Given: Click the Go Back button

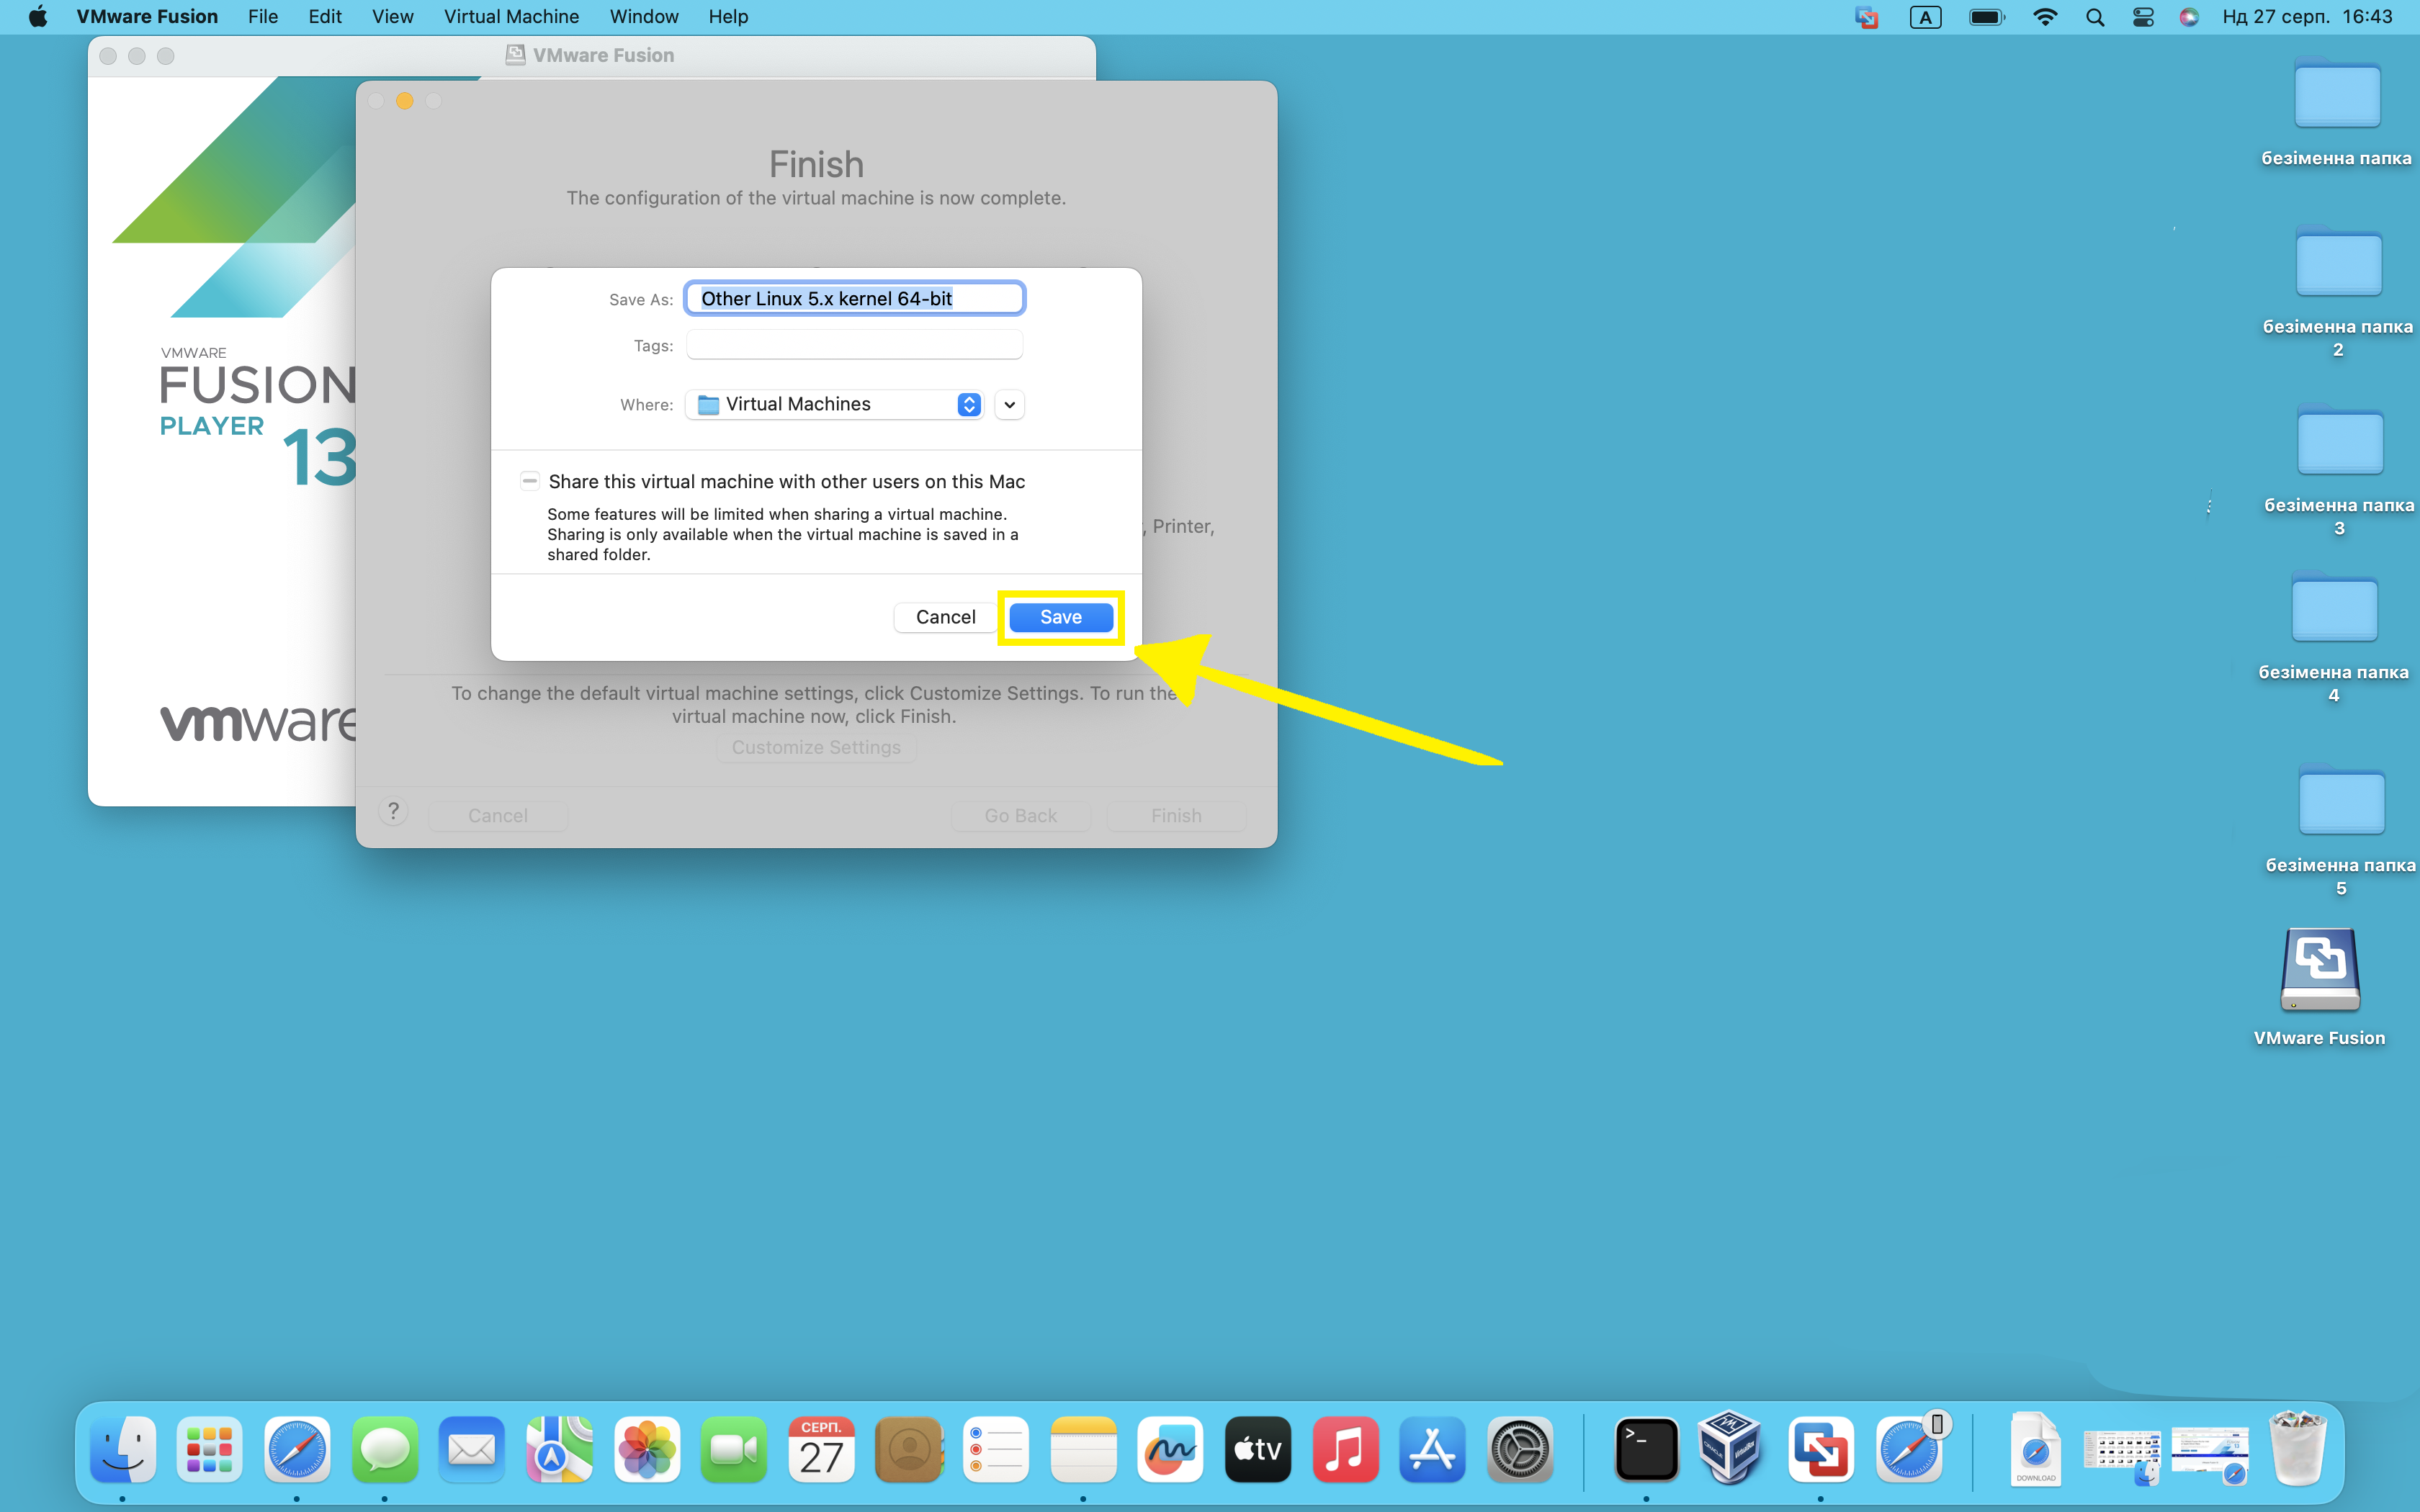Looking at the screenshot, I should [1020, 815].
